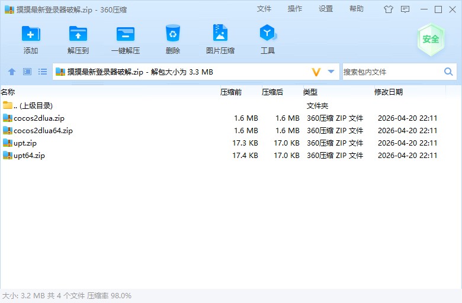Click the archive icon in the address bar
Image resolution: width=462 pixels, height=303 pixels.
60,72
